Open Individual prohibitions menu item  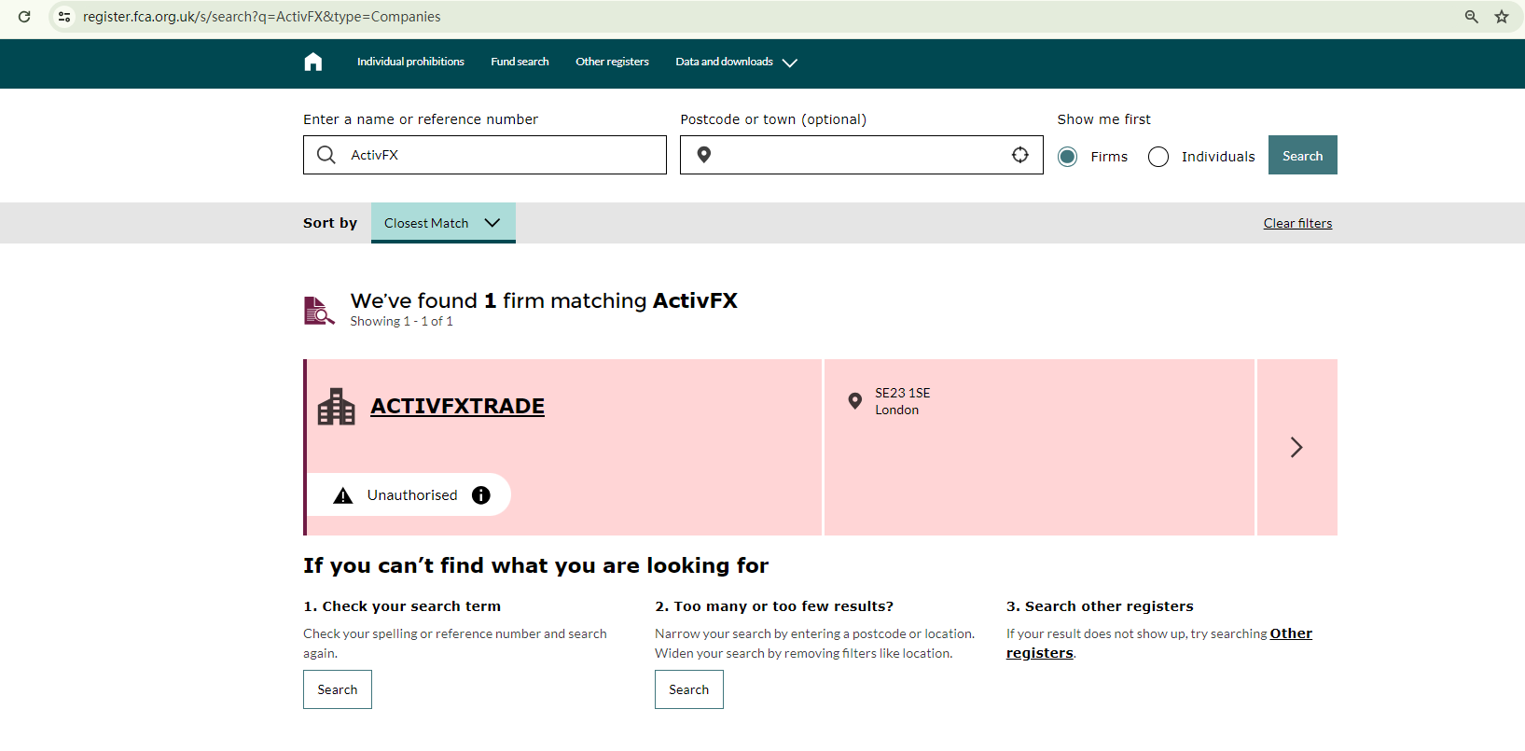[x=410, y=62]
